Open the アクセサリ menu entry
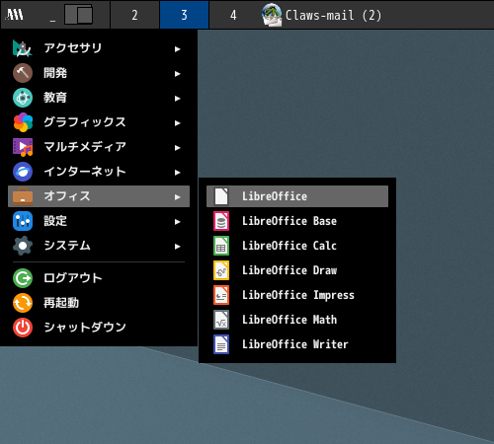Image resolution: width=494 pixels, height=444 pixels. click(x=99, y=48)
